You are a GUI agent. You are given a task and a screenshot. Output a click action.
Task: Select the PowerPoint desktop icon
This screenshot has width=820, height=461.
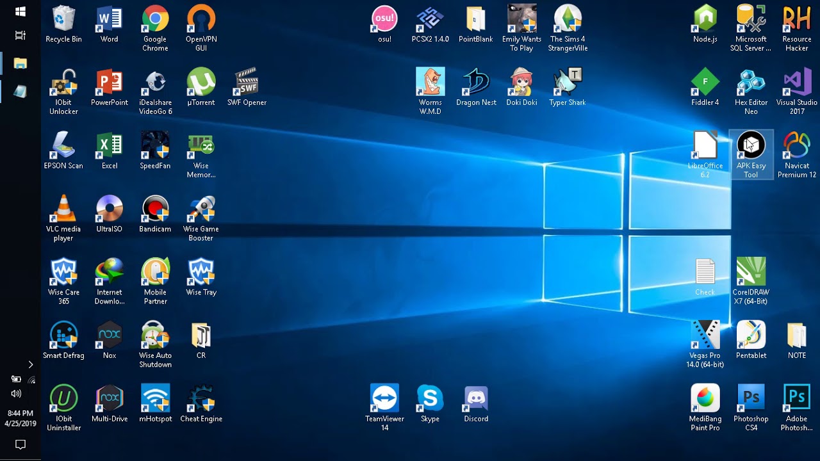click(110, 88)
